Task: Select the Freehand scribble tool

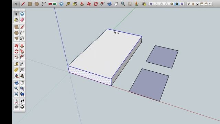Action: [x=22, y=39]
